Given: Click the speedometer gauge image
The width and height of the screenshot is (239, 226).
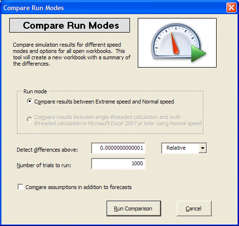Looking at the screenshot, I should [x=177, y=43].
